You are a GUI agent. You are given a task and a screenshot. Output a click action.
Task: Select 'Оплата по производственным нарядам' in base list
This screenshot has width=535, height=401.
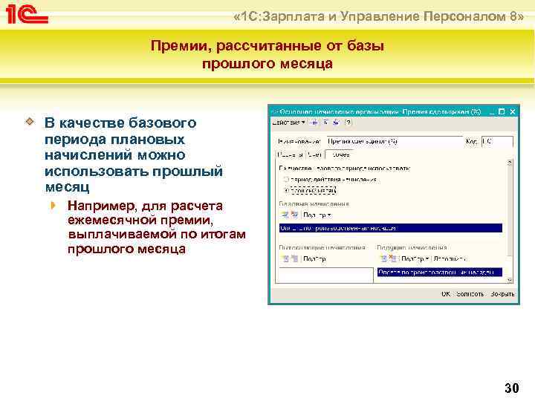tap(391, 228)
